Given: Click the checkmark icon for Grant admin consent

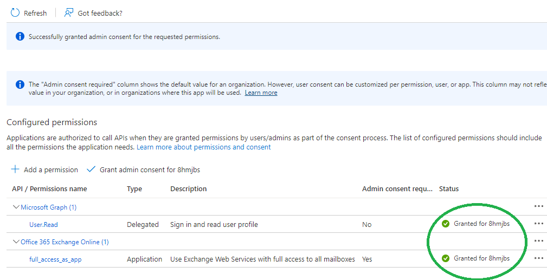Looking at the screenshot, I should 91,170.
